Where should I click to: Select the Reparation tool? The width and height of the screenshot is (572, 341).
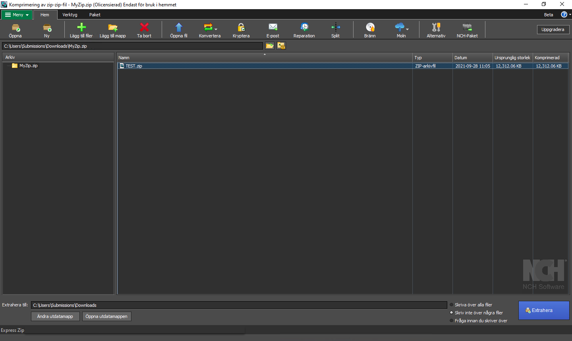pyautogui.click(x=304, y=27)
